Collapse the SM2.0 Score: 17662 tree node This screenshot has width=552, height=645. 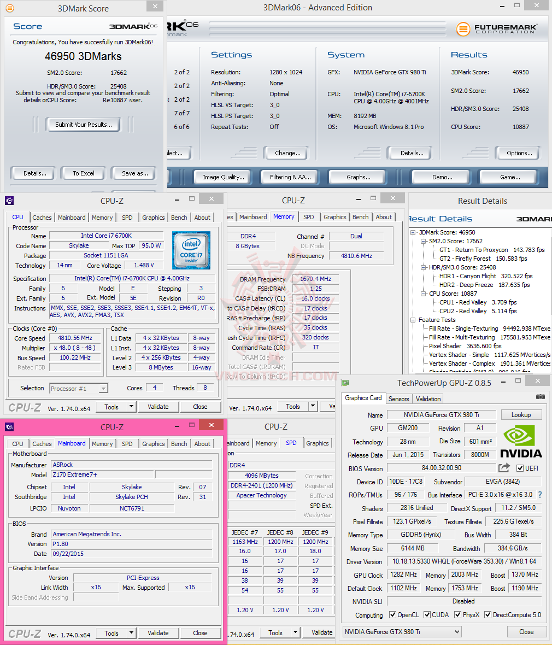tap(423, 241)
